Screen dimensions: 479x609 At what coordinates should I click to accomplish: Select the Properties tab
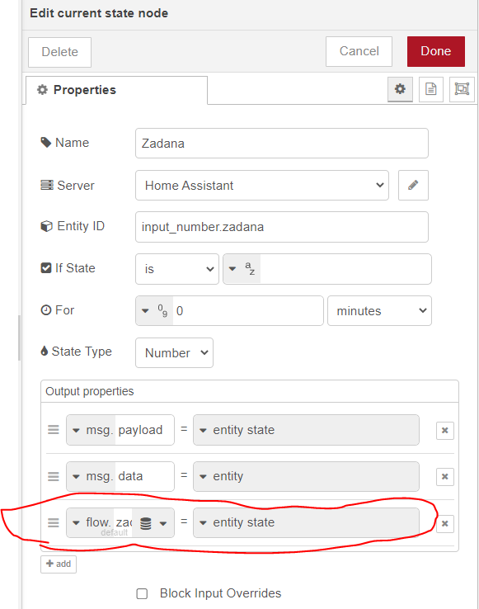click(116, 90)
